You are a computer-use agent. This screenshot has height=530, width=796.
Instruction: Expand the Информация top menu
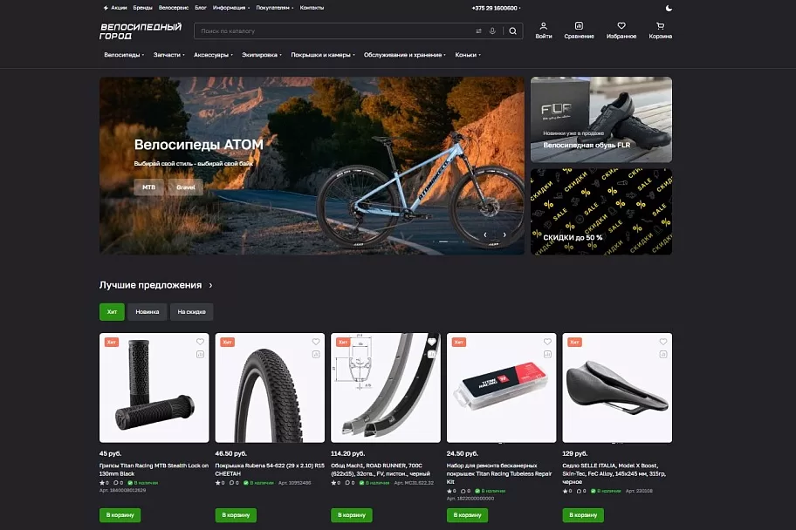click(x=231, y=8)
